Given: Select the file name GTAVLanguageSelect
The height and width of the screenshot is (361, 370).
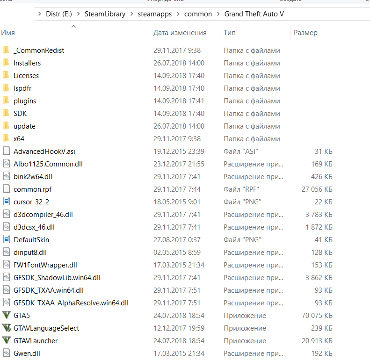Looking at the screenshot, I should tap(46, 328).
